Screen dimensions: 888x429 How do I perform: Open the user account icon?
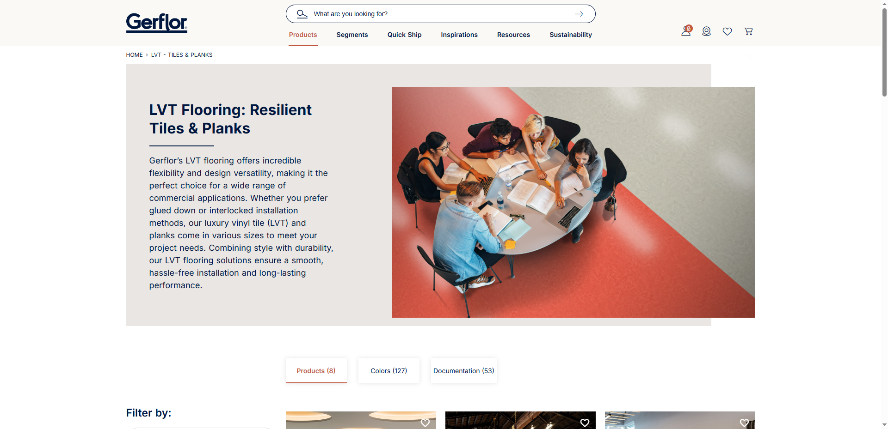point(686,31)
